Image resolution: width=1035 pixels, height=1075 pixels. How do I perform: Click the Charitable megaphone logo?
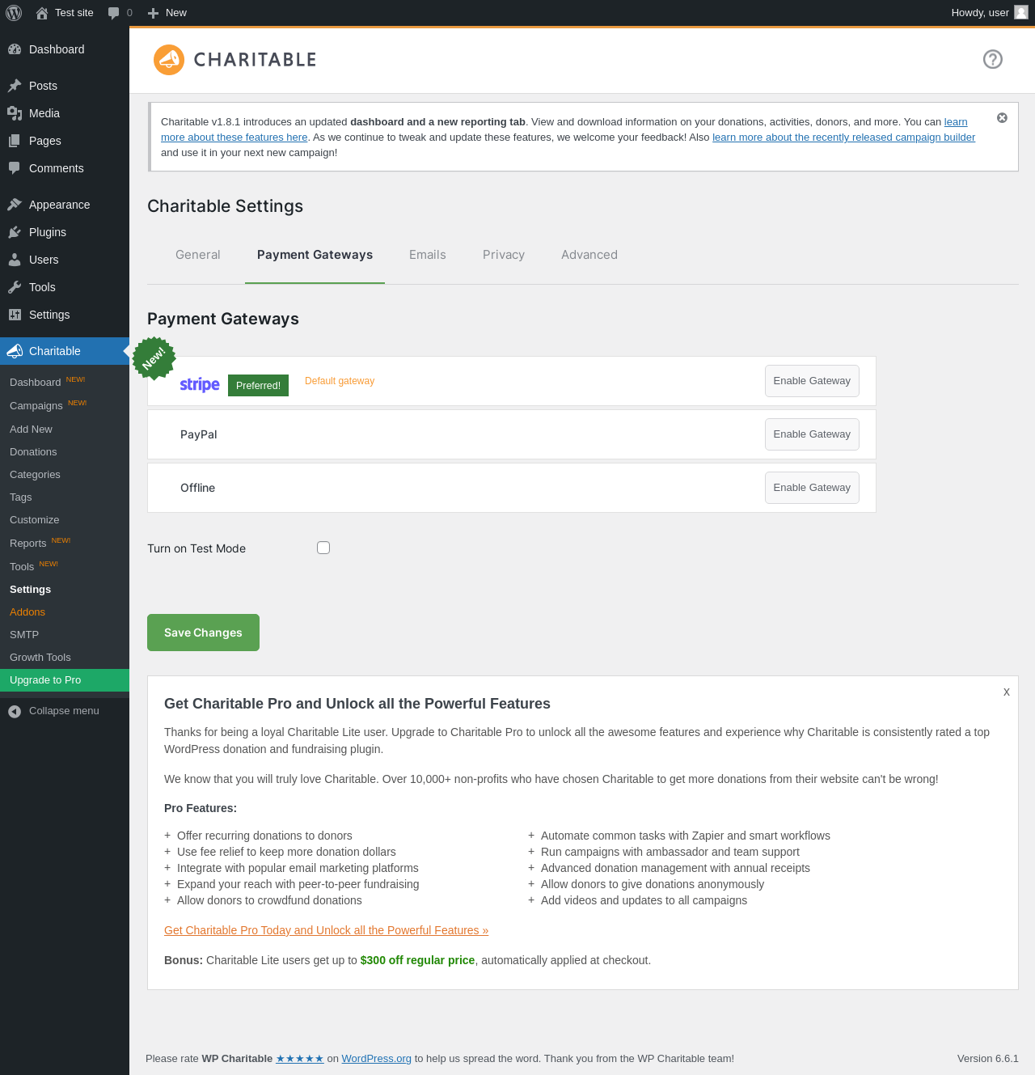click(169, 60)
